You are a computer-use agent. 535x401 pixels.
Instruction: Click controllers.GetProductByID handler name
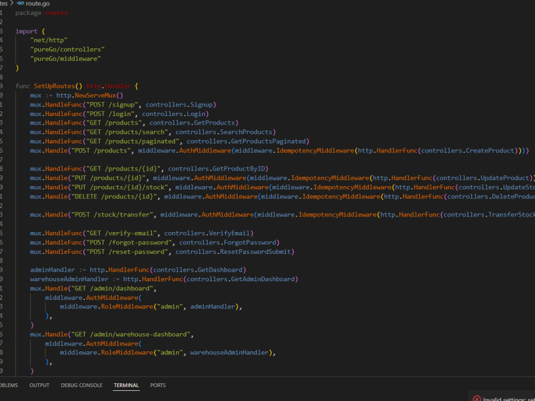[216, 169]
